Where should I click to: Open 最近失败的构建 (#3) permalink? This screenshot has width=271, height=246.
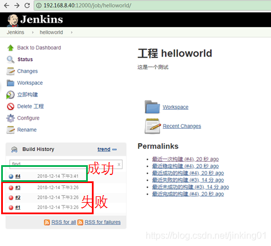pyautogui.click(x=188, y=180)
